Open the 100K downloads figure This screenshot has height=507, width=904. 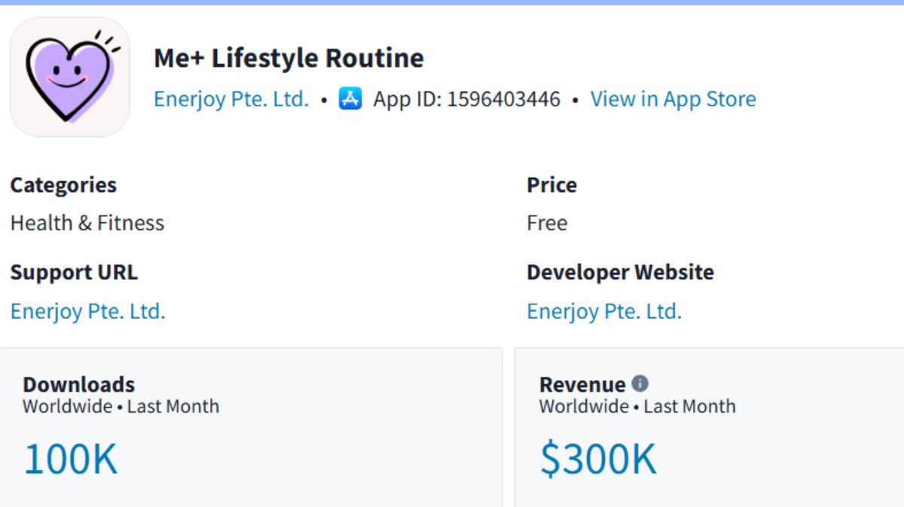[x=71, y=459]
